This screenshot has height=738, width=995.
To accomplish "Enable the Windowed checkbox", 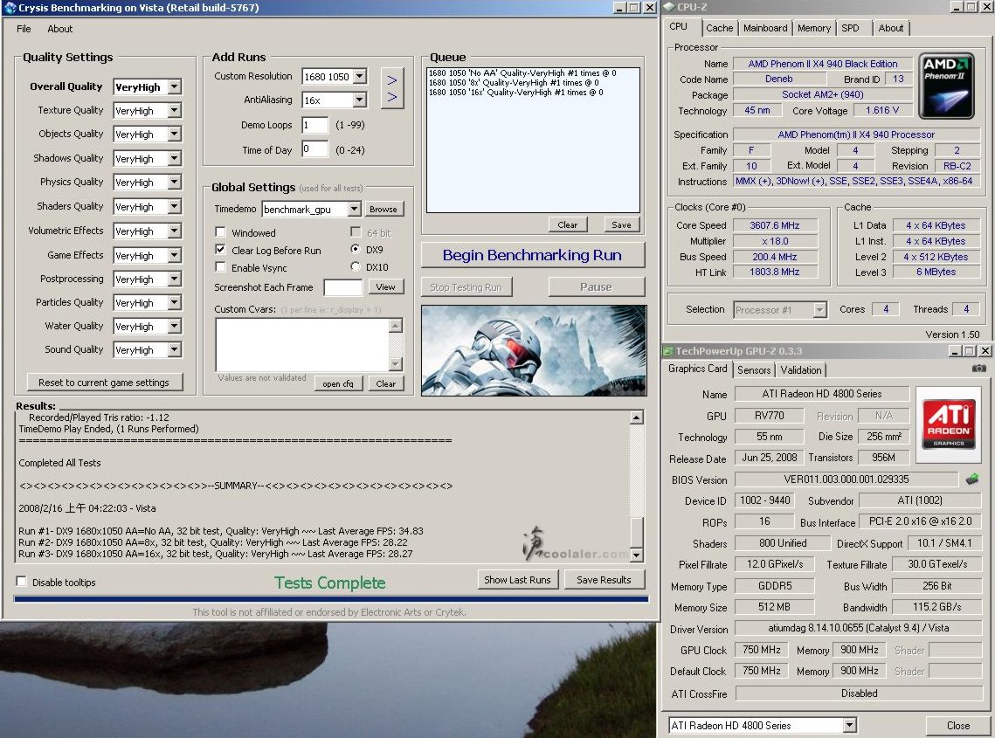I will point(221,232).
